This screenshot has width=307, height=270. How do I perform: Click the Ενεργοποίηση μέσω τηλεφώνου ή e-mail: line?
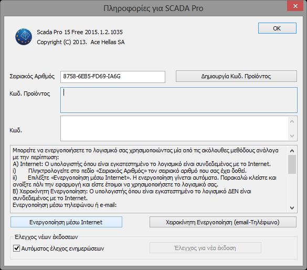coord(65,205)
